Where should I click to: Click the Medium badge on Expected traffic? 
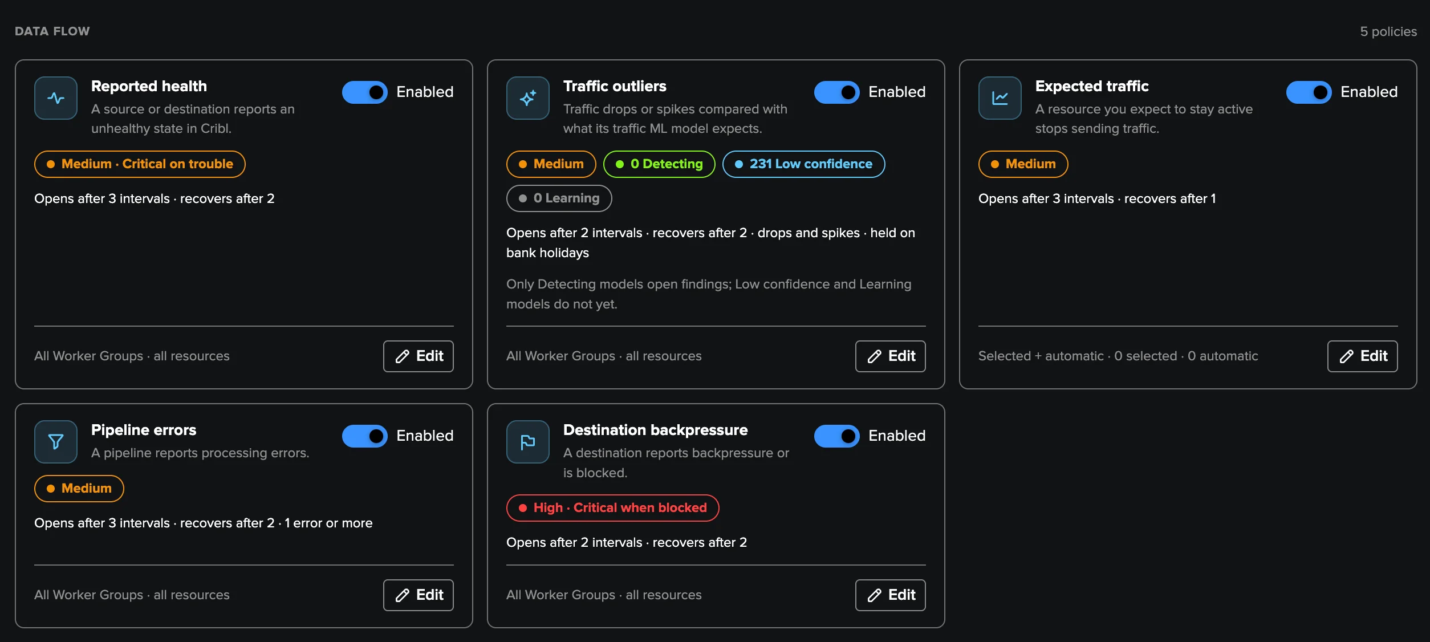pos(1023,164)
